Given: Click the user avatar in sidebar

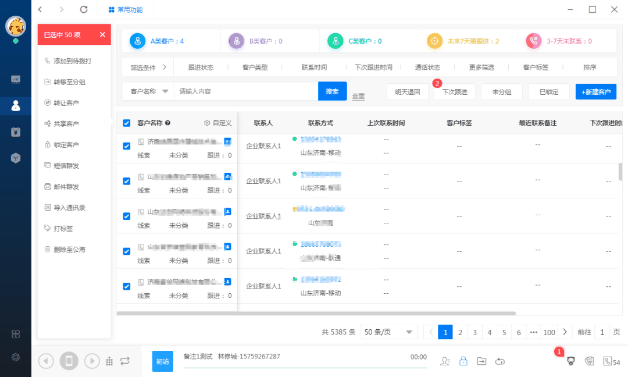Looking at the screenshot, I should [16, 26].
